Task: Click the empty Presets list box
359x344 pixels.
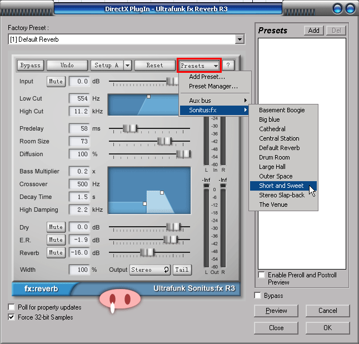Action: [302, 153]
